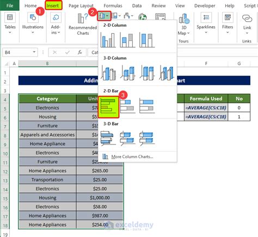Expand the Filters dropdown
258x237 pixels.
[228, 33]
